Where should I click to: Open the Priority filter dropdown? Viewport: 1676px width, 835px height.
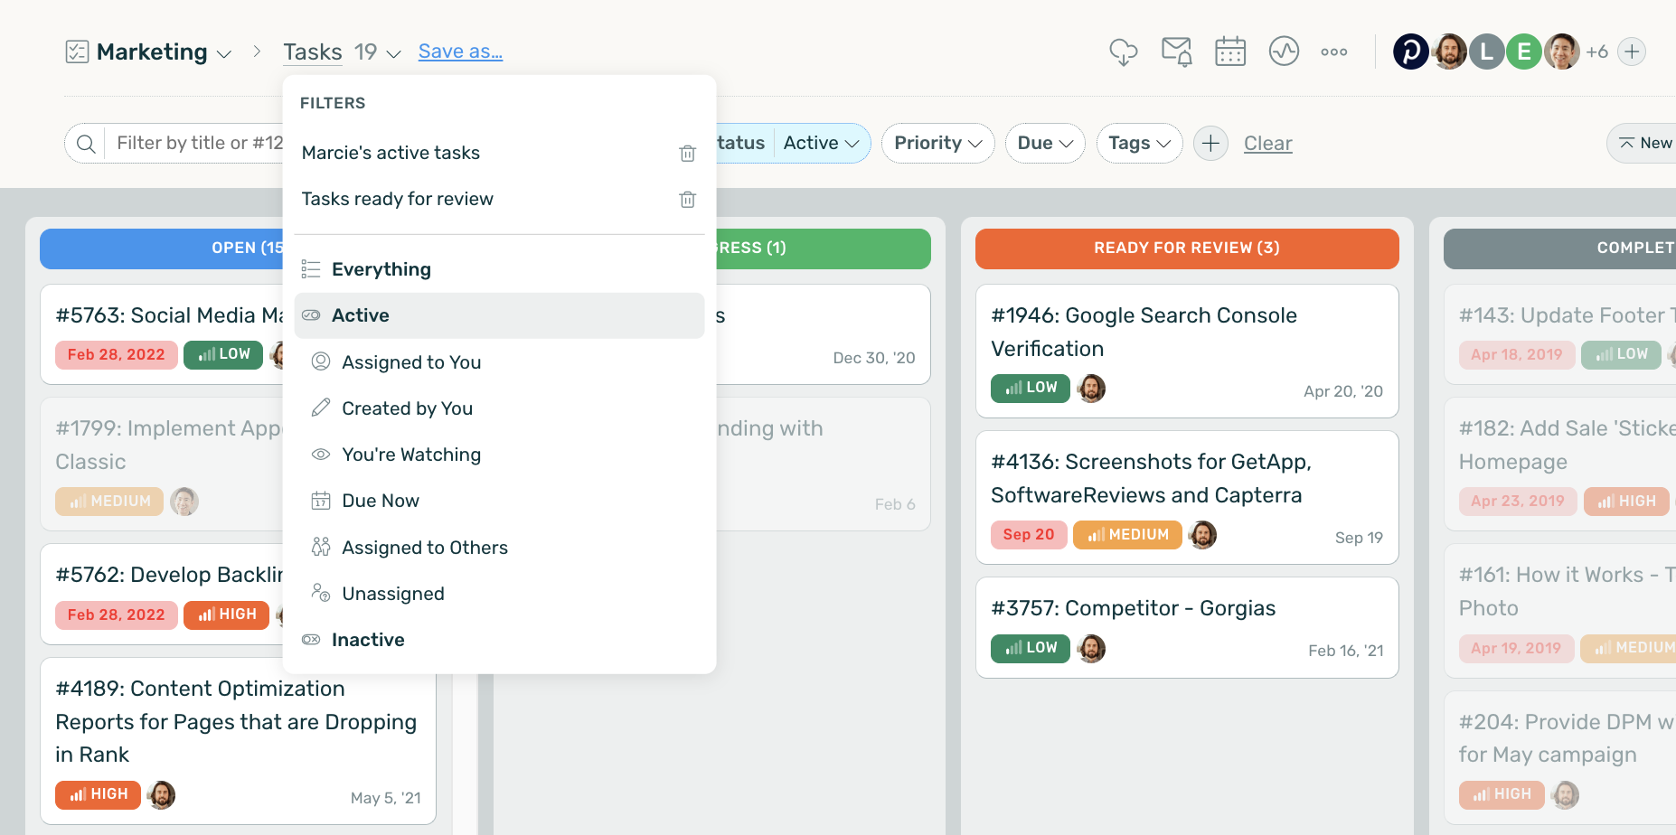tap(937, 143)
